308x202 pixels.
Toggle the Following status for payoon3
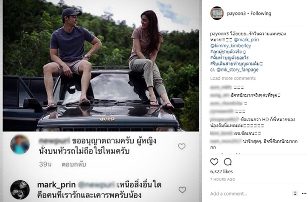click(261, 13)
